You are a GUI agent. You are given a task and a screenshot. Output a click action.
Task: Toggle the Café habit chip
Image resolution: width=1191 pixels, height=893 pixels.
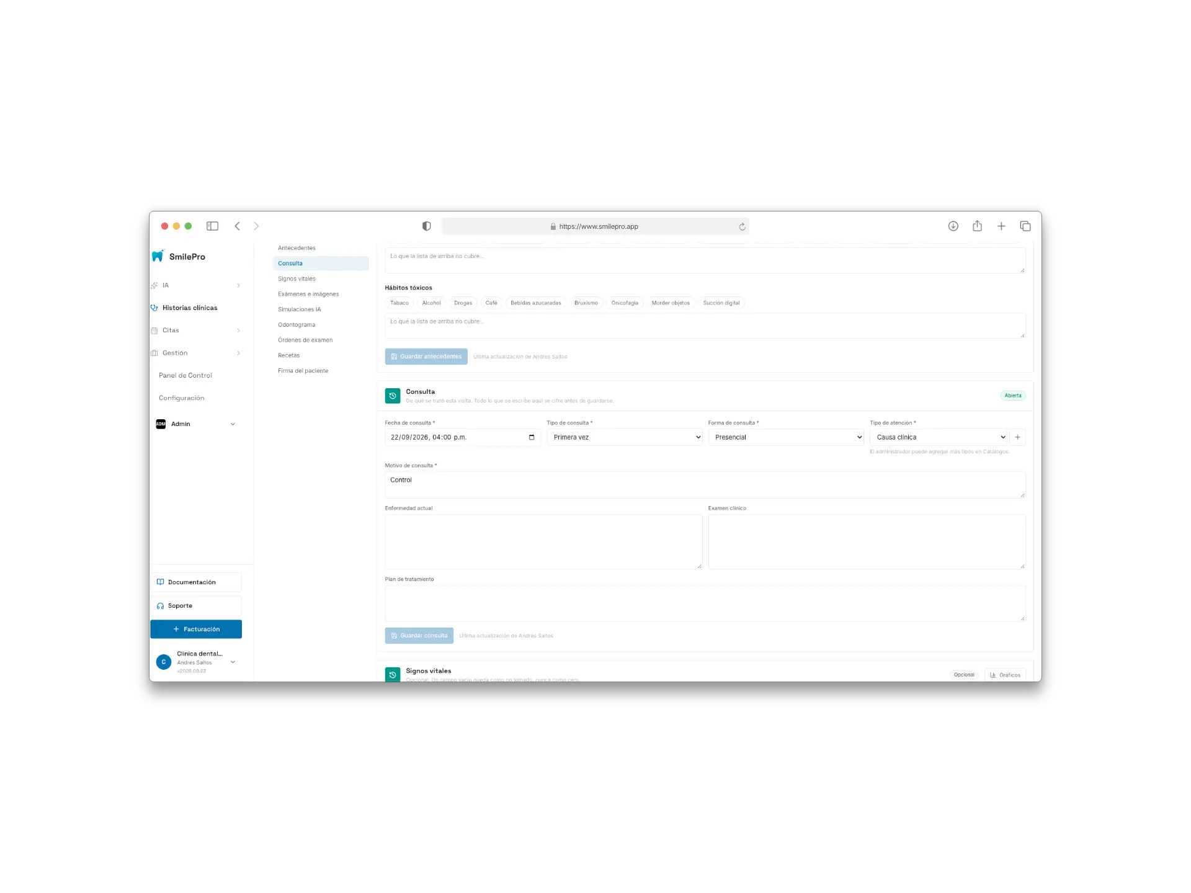[x=491, y=303]
